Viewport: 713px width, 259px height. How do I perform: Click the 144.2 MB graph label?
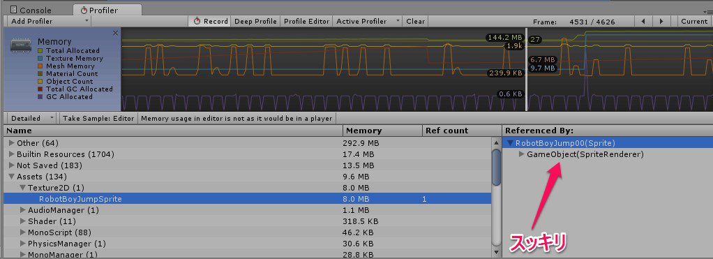coord(504,37)
